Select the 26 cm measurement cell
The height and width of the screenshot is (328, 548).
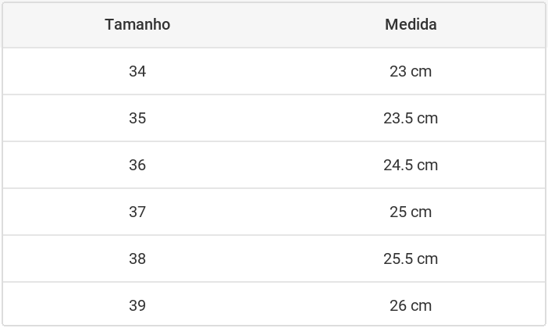click(411, 305)
